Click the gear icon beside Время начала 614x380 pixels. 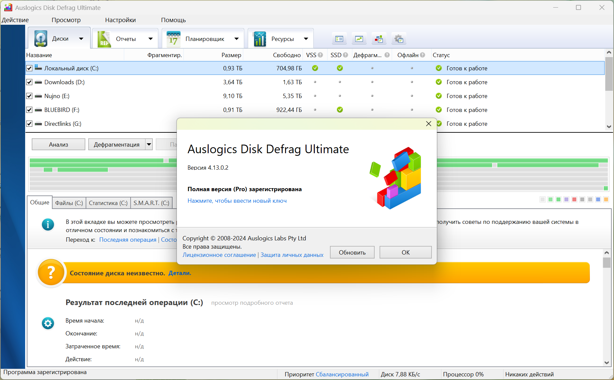[48, 323]
